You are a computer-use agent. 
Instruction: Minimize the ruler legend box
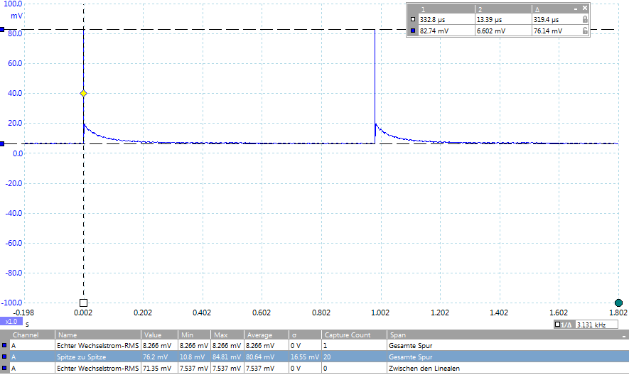click(576, 9)
